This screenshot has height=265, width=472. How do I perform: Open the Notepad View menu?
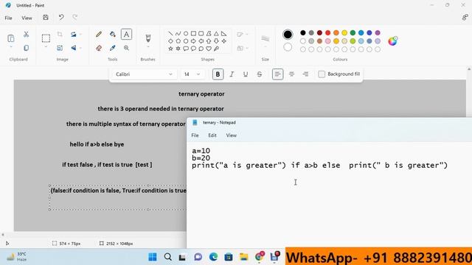pos(231,135)
